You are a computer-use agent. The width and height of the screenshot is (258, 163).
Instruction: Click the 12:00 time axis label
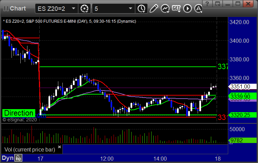[x=107, y=159]
